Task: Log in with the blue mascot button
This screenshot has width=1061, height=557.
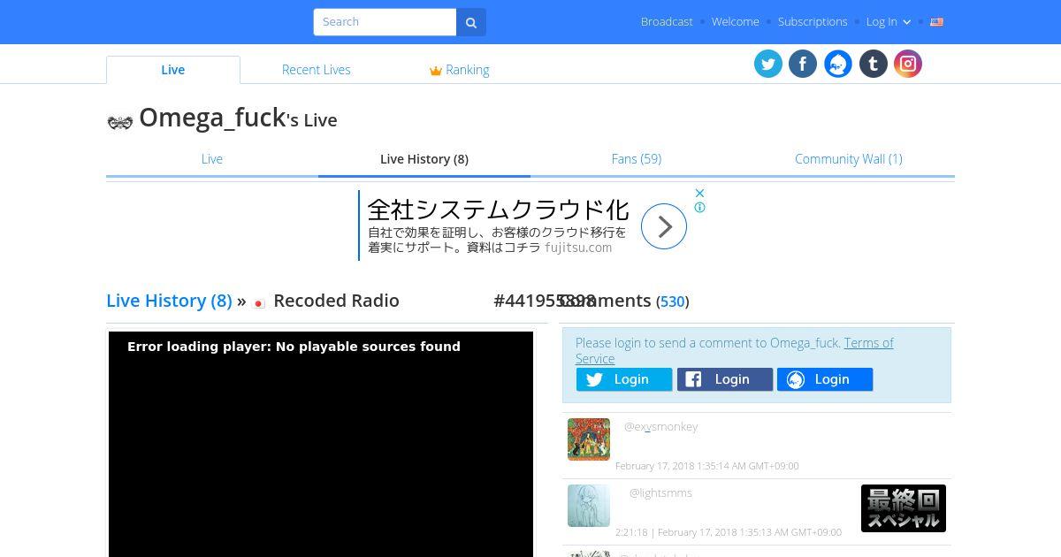Action: point(825,379)
